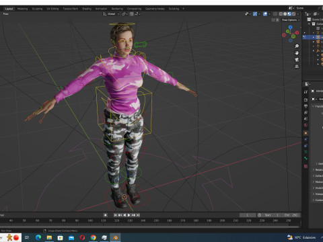The height and width of the screenshot is (242, 323).
Task: Click the zoom magnifier navigation icon
Action: point(297,46)
